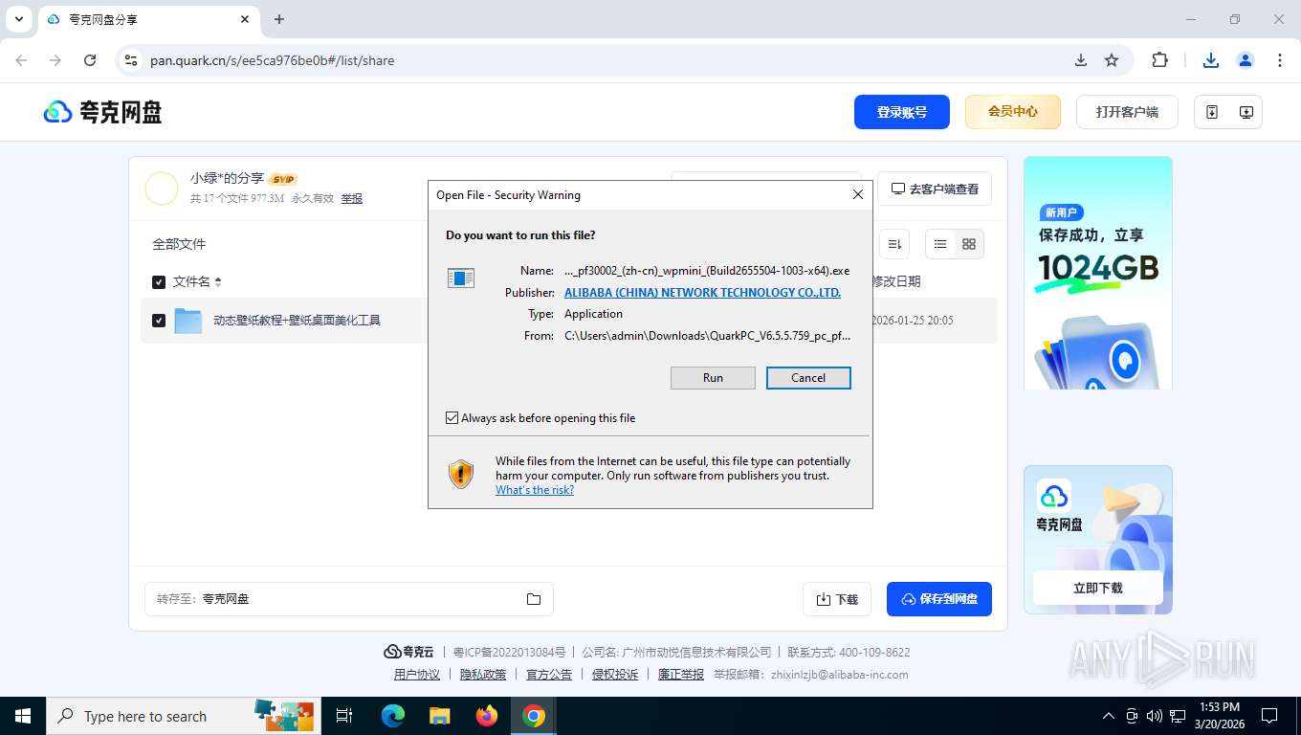Click the 打开客户端 button

[1127, 112]
